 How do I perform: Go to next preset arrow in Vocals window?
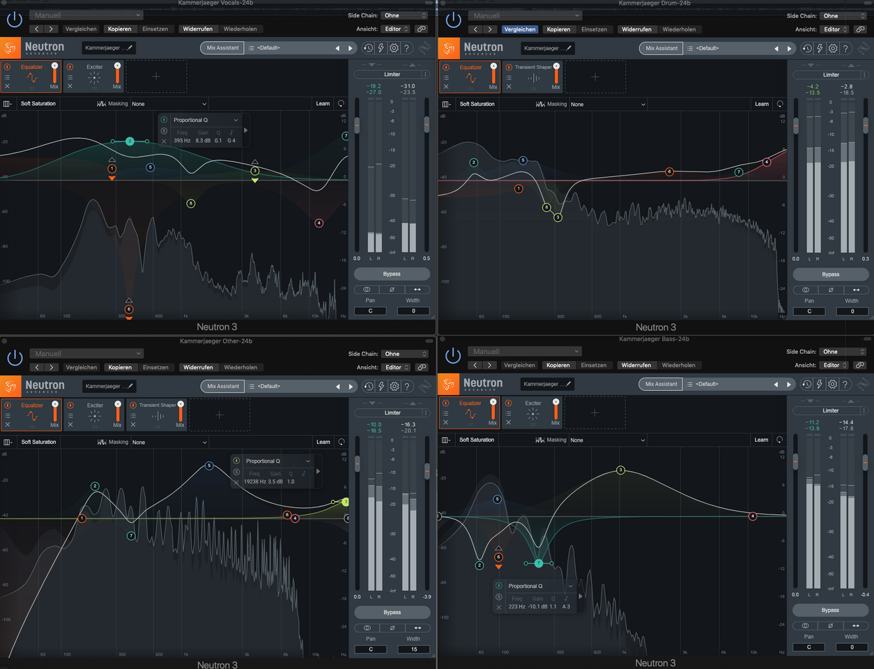[x=350, y=48]
